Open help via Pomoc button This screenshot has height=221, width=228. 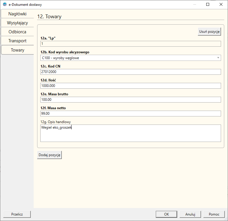[x=214, y=214]
